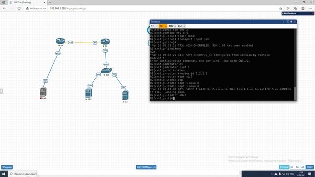This screenshot has height=177, width=315.
Task: Click the interface label on R1's downlink
Action: tap(58, 53)
